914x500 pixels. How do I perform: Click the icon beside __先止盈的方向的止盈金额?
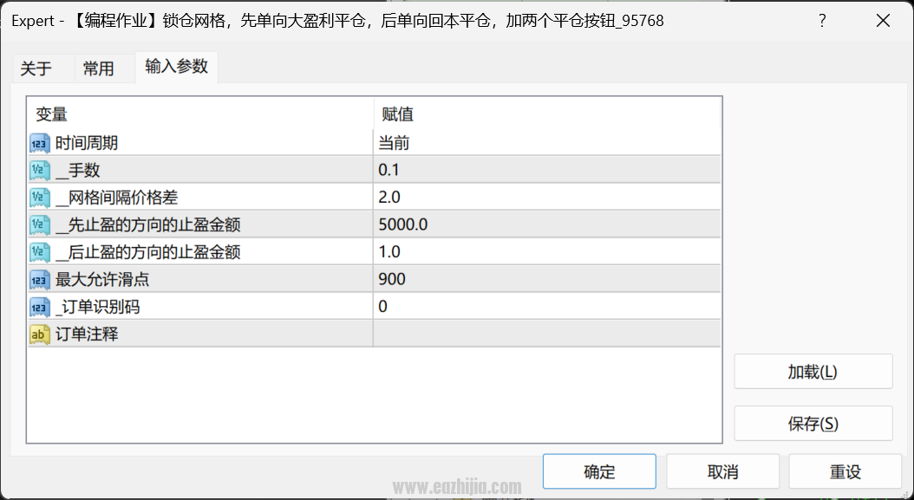click(x=40, y=225)
